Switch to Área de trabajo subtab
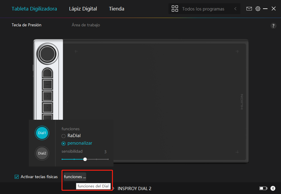The width and height of the screenshot is (281, 194). point(86,25)
